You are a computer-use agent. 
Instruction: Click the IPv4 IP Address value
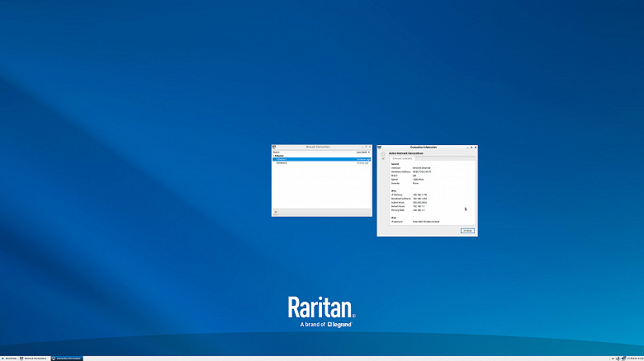point(419,195)
